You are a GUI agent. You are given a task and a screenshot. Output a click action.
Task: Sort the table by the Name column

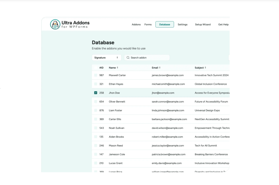coord(117,67)
